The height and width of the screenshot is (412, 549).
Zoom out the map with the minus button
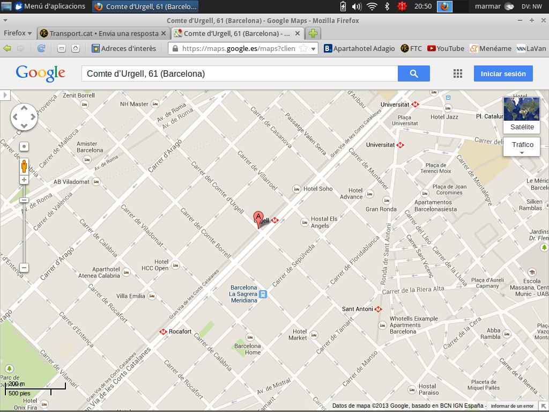tap(24, 268)
